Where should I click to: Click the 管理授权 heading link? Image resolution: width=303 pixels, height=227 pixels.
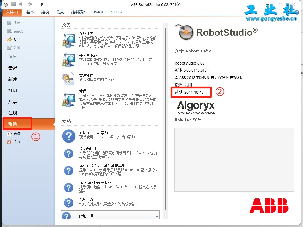tap(86, 75)
